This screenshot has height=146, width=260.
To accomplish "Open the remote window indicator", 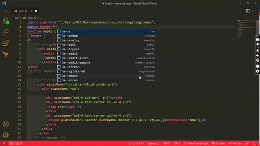I will pyautogui.click(x=4, y=143).
